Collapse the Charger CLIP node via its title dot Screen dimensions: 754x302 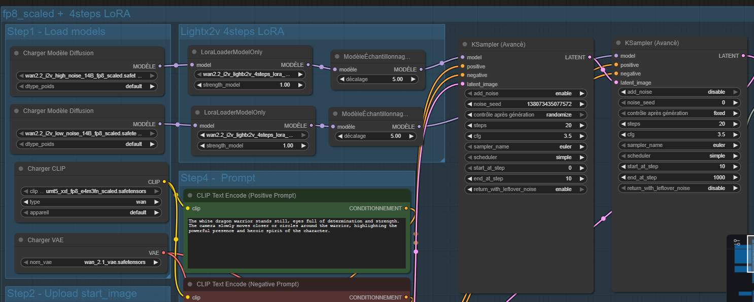pos(21,169)
